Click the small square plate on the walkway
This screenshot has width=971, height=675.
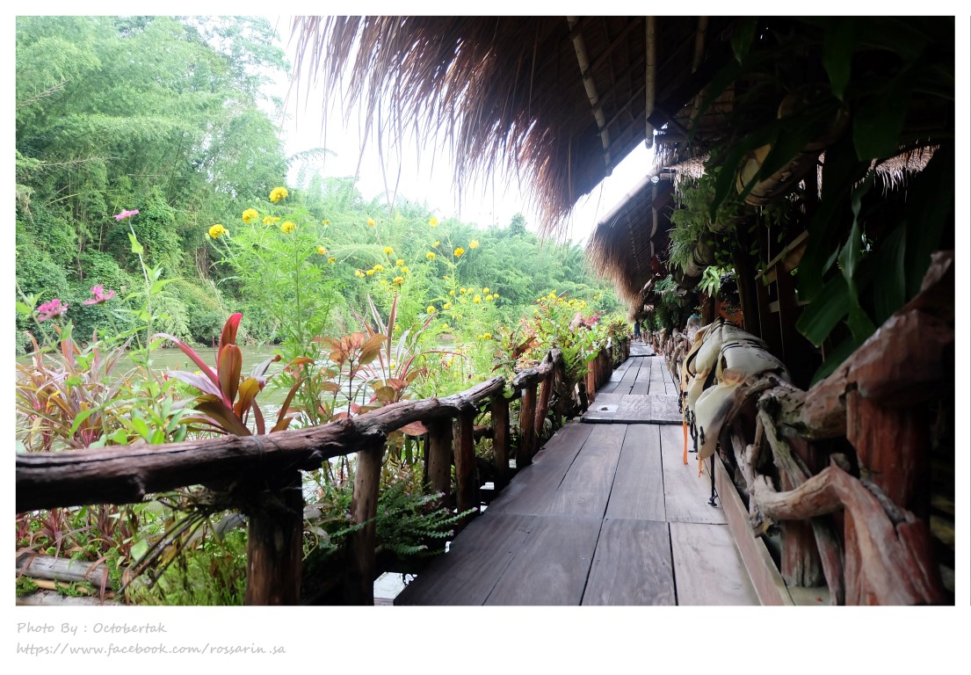[605, 409]
